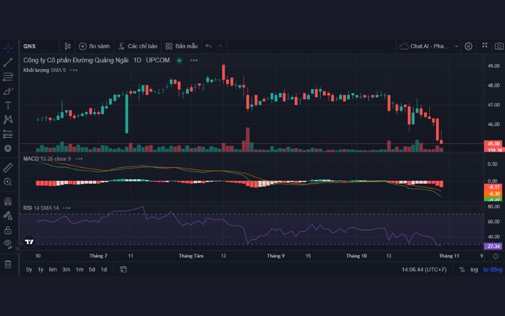Open the Bản mẫu templates menu
The height and width of the screenshot is (316, 505).
(x=181, y=46)
